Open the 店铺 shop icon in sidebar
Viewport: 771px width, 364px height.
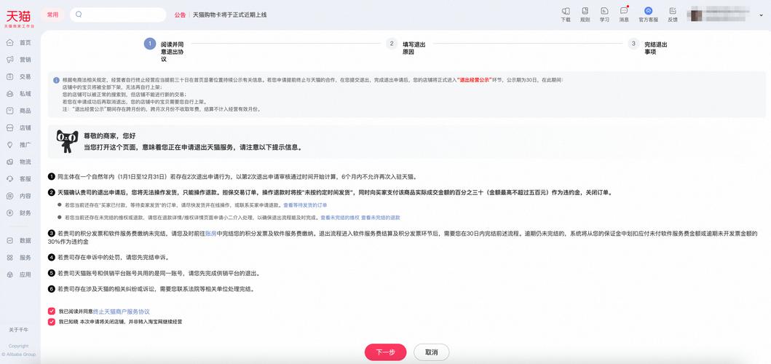(10, 128)
